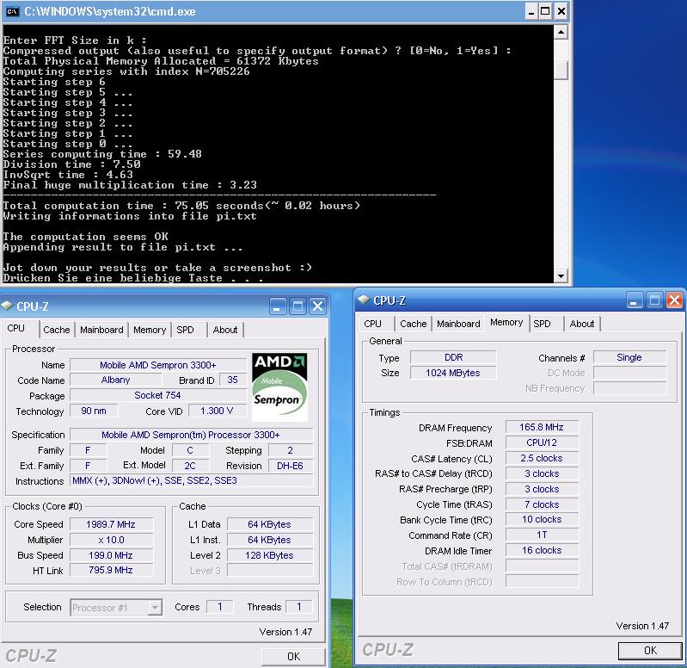Close the left CPU-Z window

[317, 306]
